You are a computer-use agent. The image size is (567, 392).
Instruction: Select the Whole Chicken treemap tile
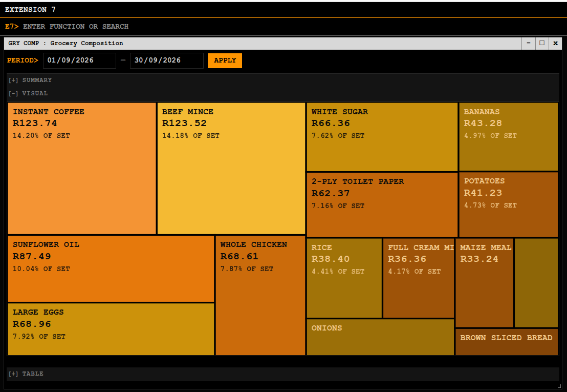[x=260, y=295]
